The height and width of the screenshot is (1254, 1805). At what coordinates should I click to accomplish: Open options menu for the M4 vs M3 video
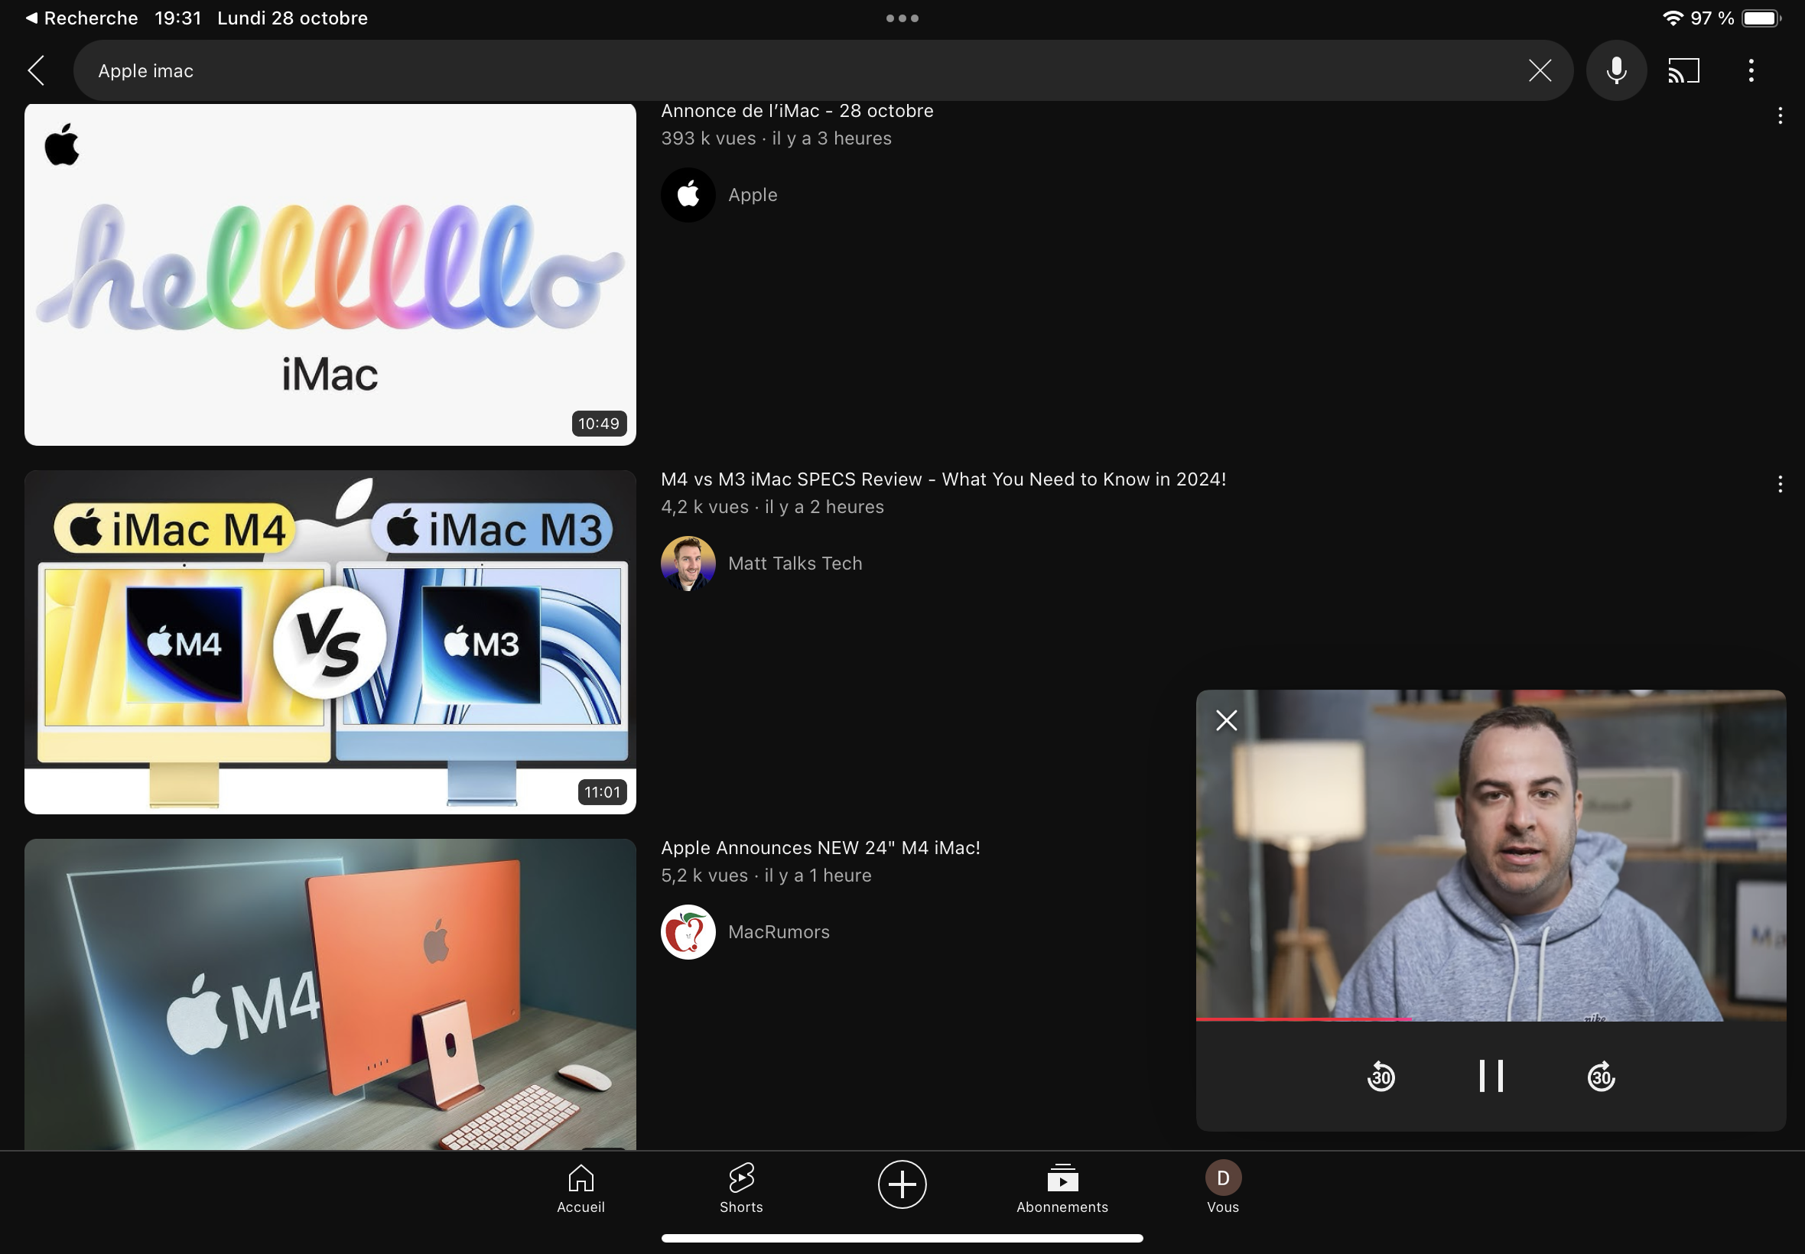click(1779, 485)
